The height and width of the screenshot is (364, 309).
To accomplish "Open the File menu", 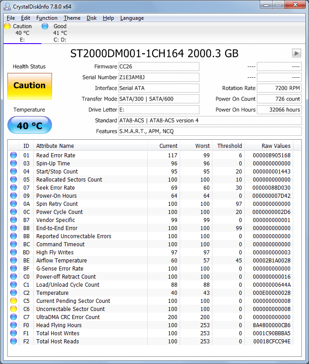I will click(11, 18).
